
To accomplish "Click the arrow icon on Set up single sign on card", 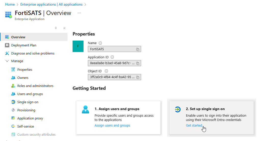I will (x=177, y=109).
